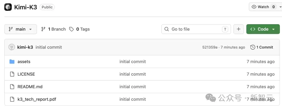Click the tag icon beside 0 Tags
Screen dimensions: 282x109
71,29
